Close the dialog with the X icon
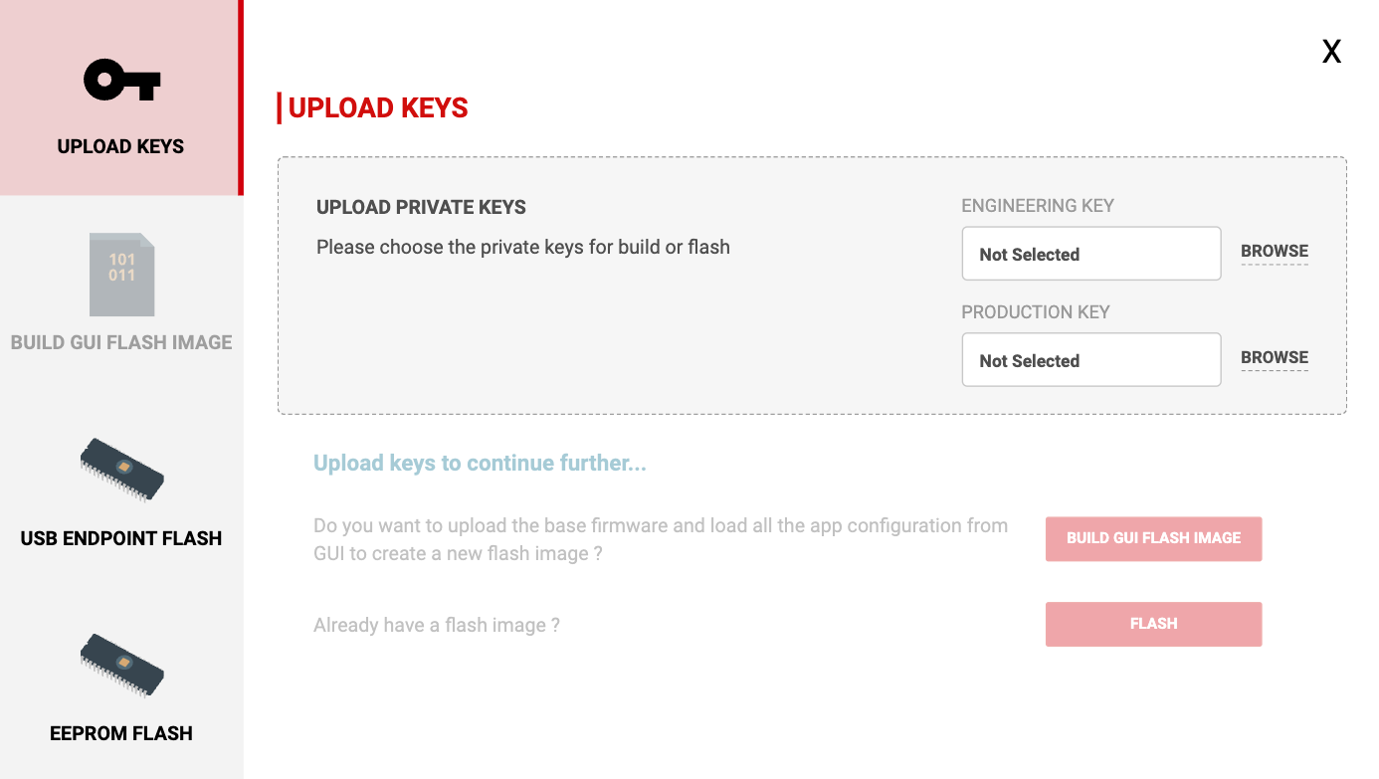Image resolution: width=1379 pixels, height=779 pixels. (x=1331, y=52)
